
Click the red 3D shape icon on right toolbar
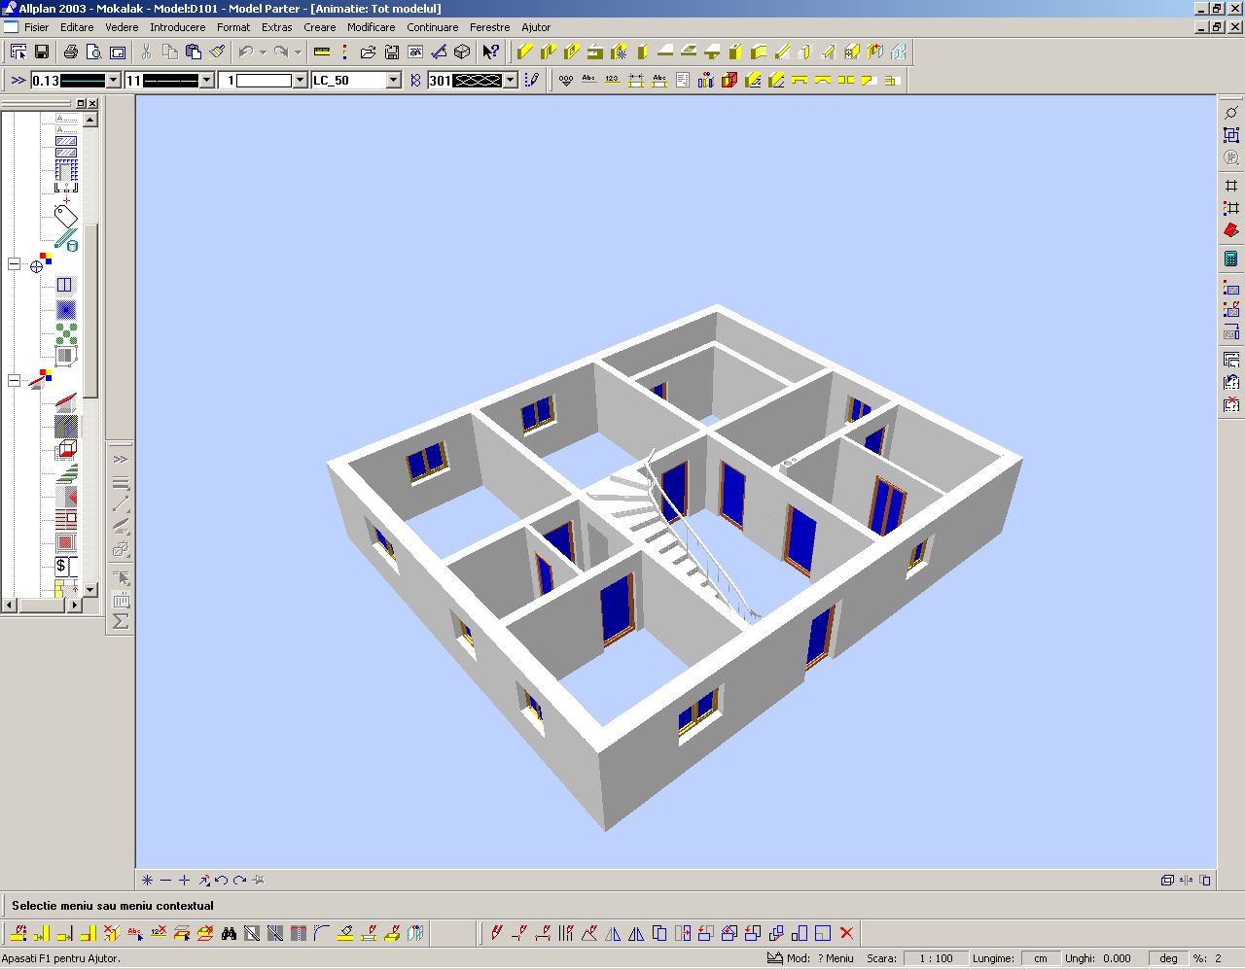1231,231
